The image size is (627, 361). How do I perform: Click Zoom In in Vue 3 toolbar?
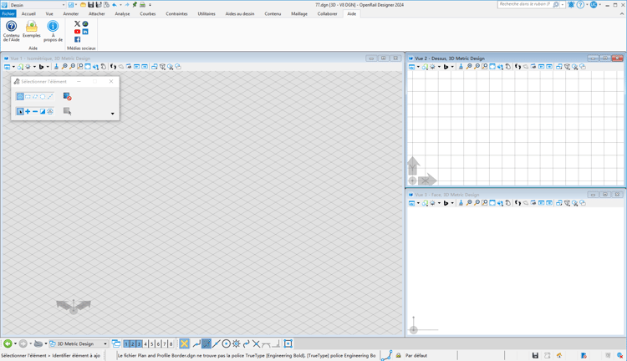click(469, 203)
